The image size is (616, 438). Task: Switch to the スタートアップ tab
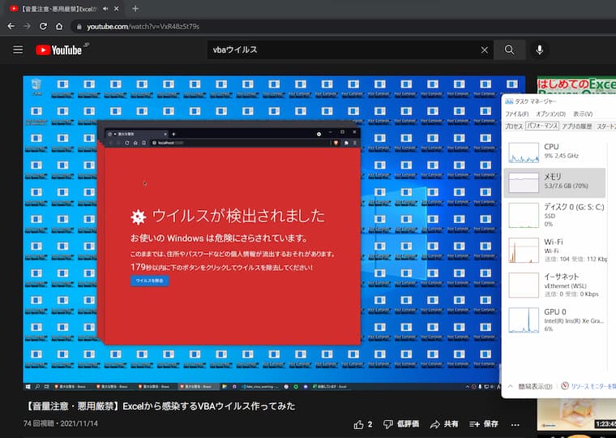[x=605, y=127]
